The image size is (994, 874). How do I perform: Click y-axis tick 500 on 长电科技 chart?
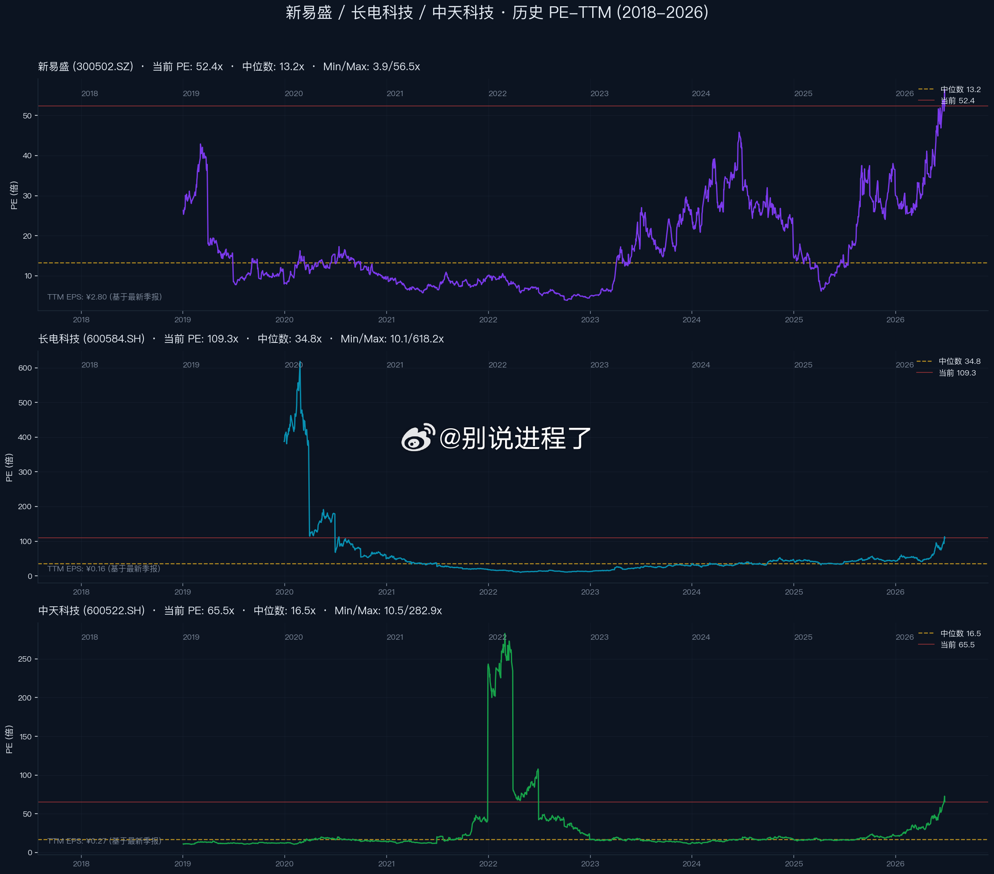coord(25,403)
